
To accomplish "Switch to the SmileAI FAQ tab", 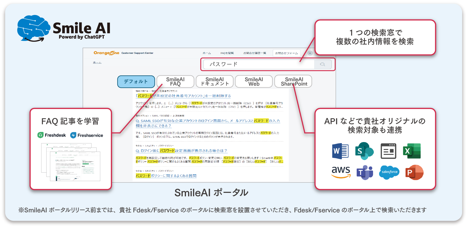I will pyautogui.click(x=175, y=81).
